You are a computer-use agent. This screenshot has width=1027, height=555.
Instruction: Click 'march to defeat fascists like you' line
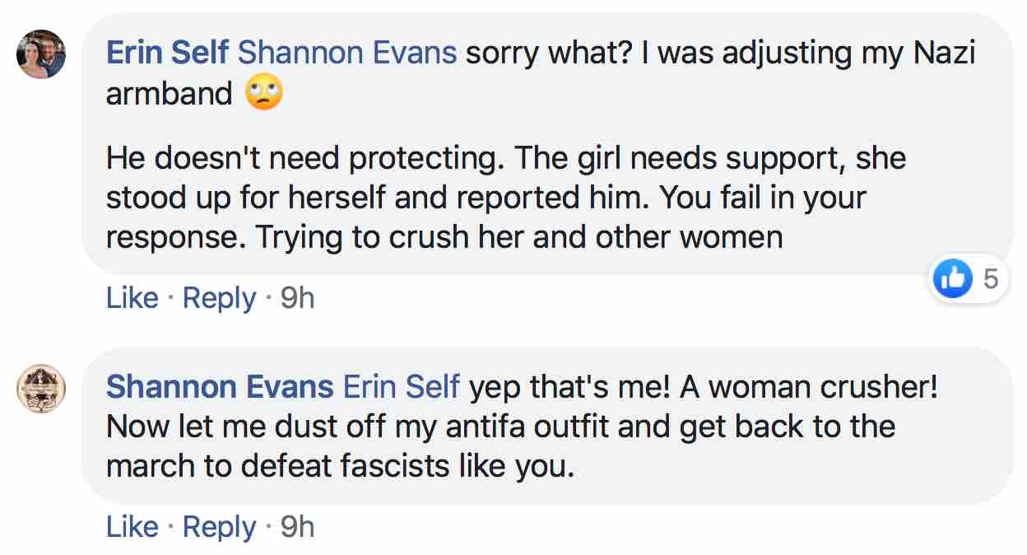[x=339, y=466]
